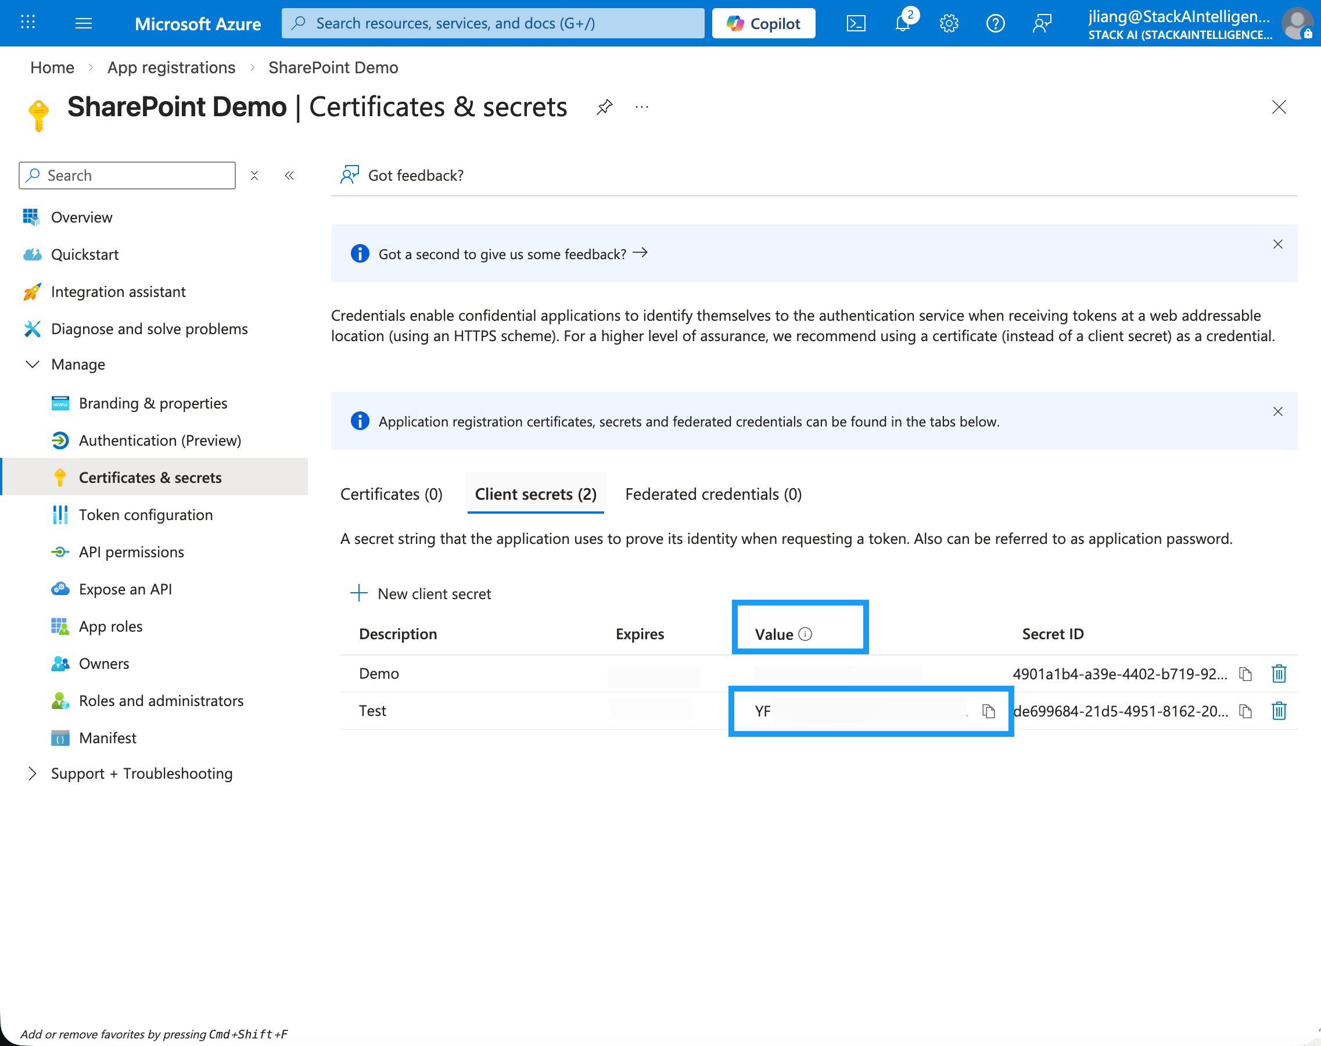This screenshot has width=1321, height=1046.
Task: Collapse the left sidebar menu
Action: [289, 175]
